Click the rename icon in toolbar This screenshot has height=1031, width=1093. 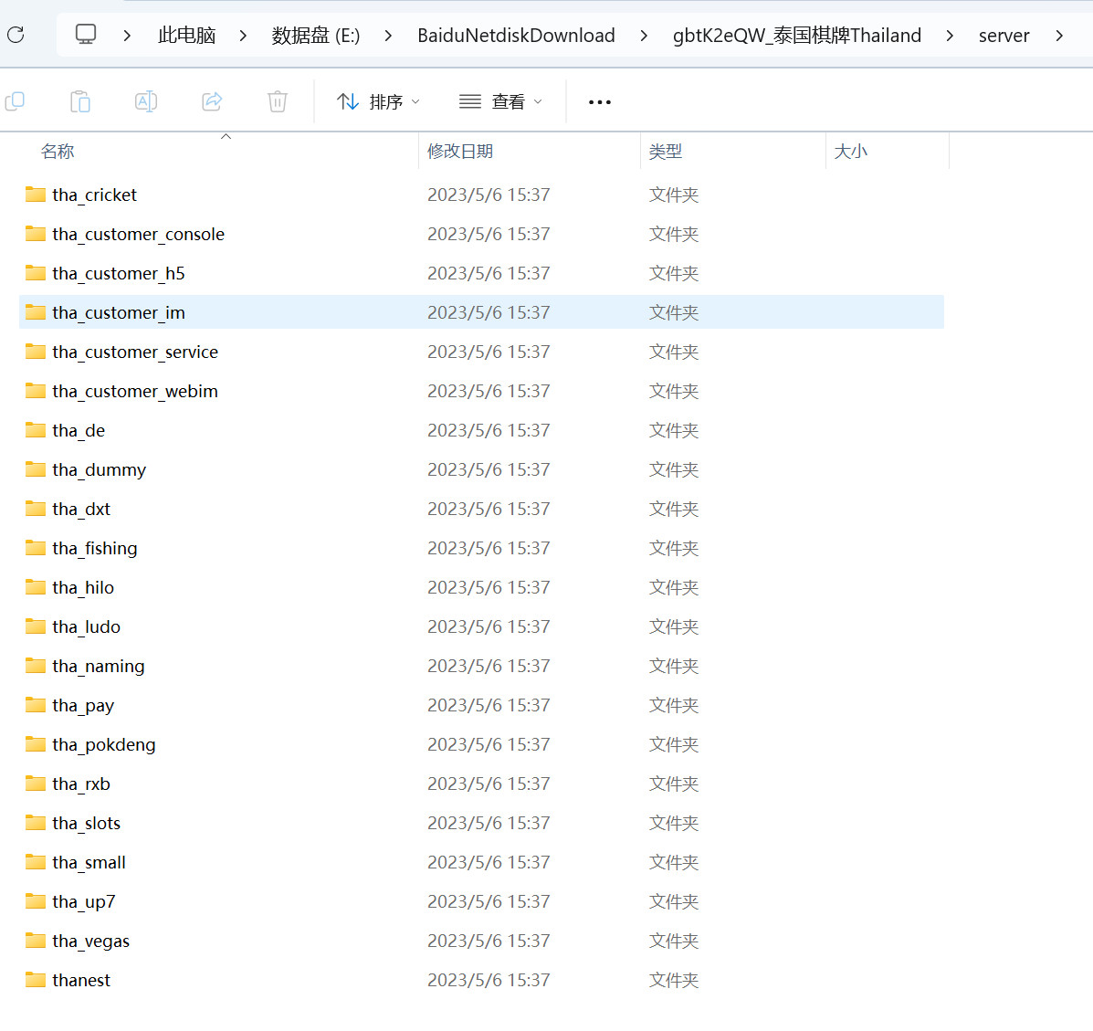point(146,101)
